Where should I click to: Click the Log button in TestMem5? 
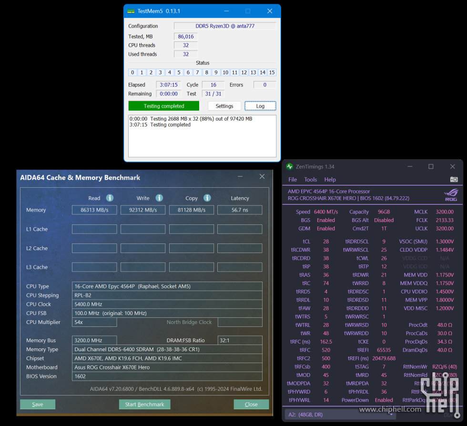[x=260, y=106]
